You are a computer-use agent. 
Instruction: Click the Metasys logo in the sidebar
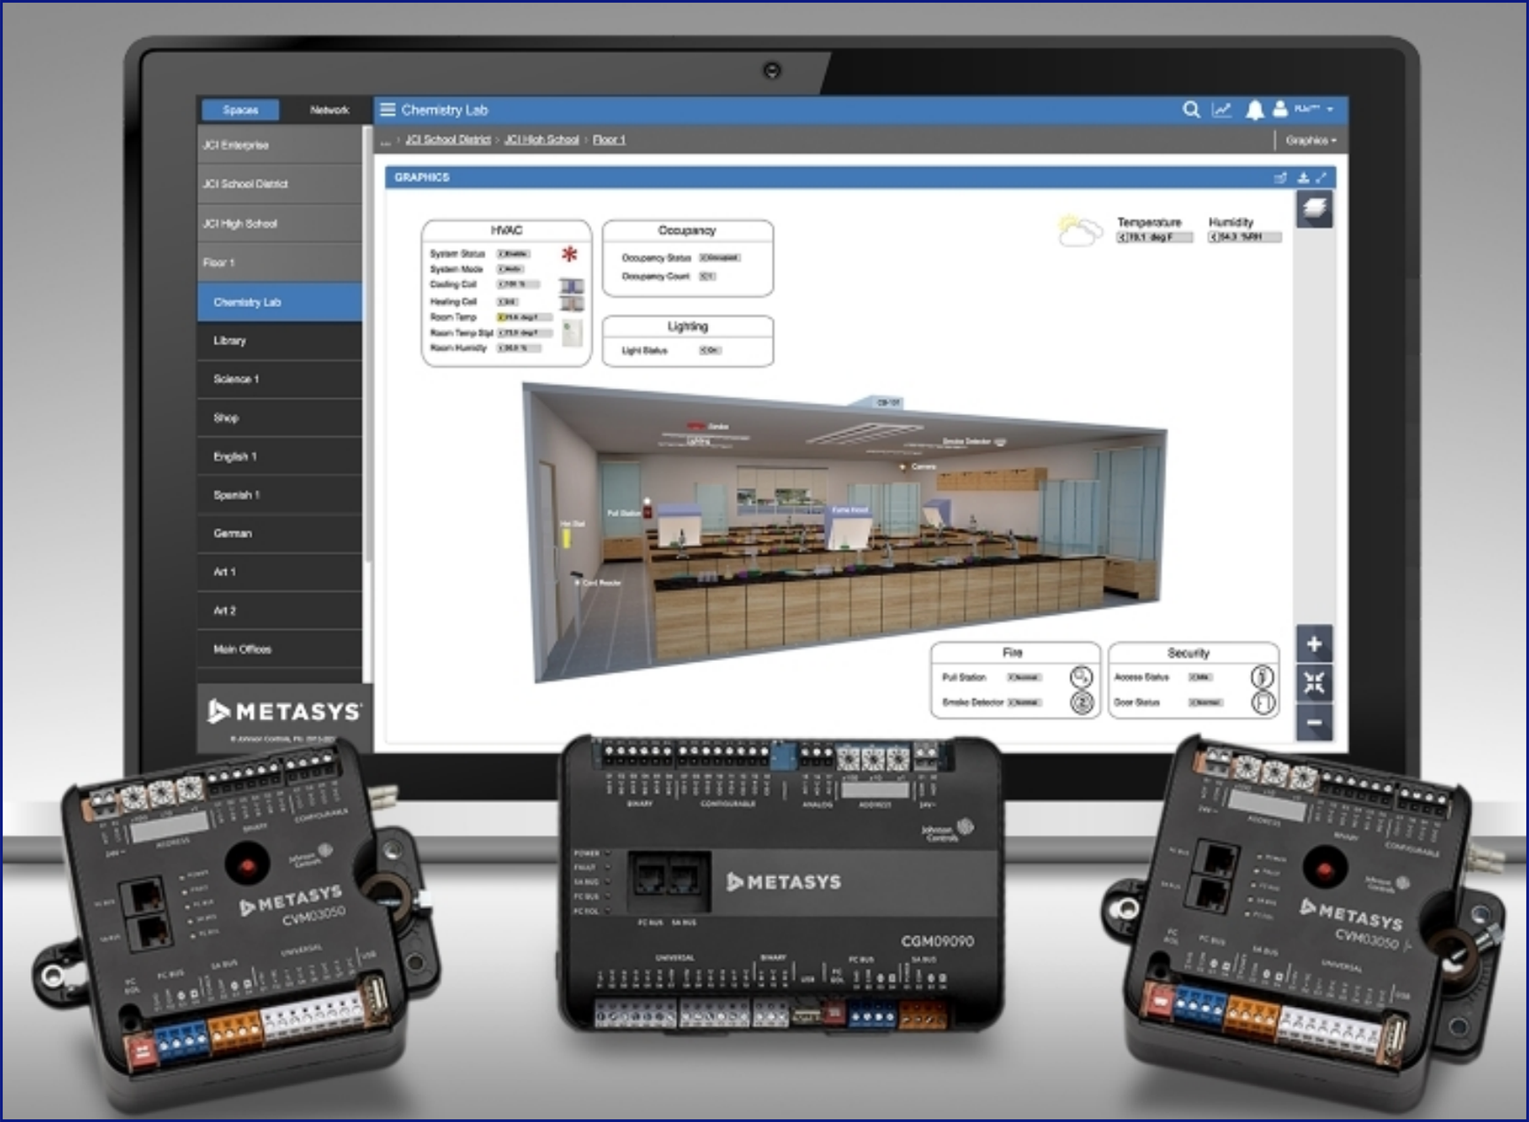(x=285, y=711)
